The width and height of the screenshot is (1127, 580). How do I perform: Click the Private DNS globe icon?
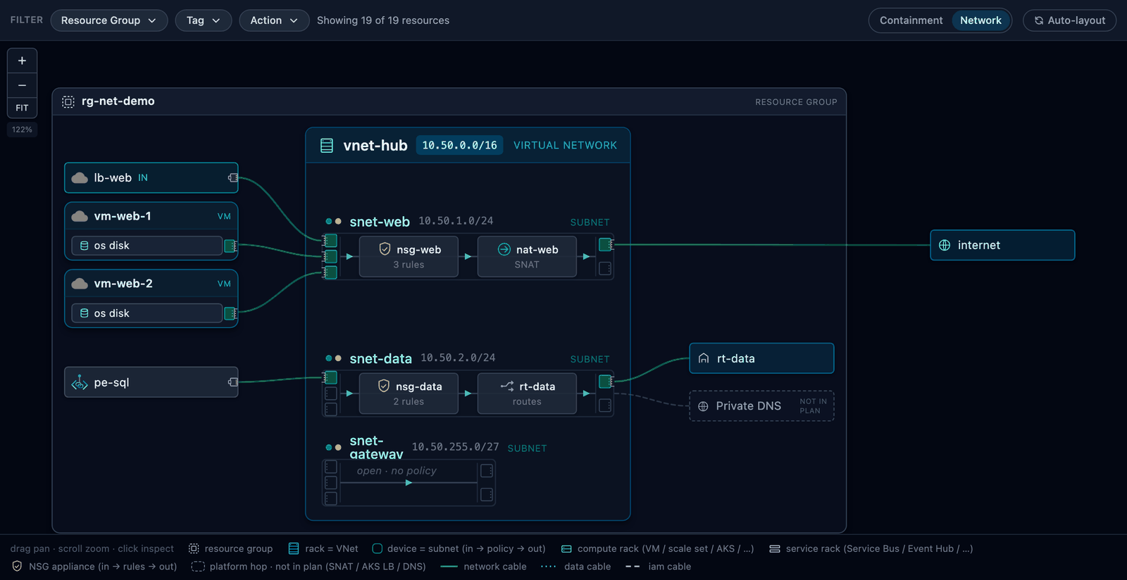[x=703, y=406]
